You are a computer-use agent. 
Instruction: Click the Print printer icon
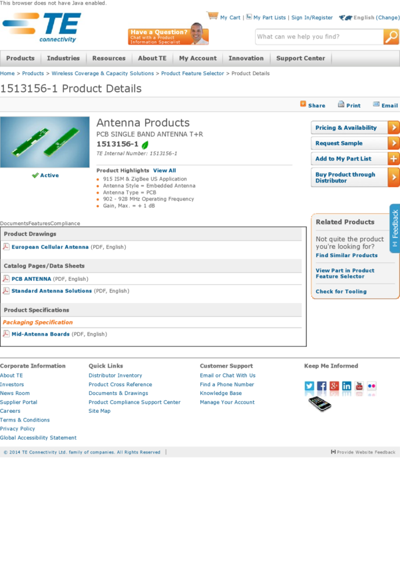pos(341,105)
